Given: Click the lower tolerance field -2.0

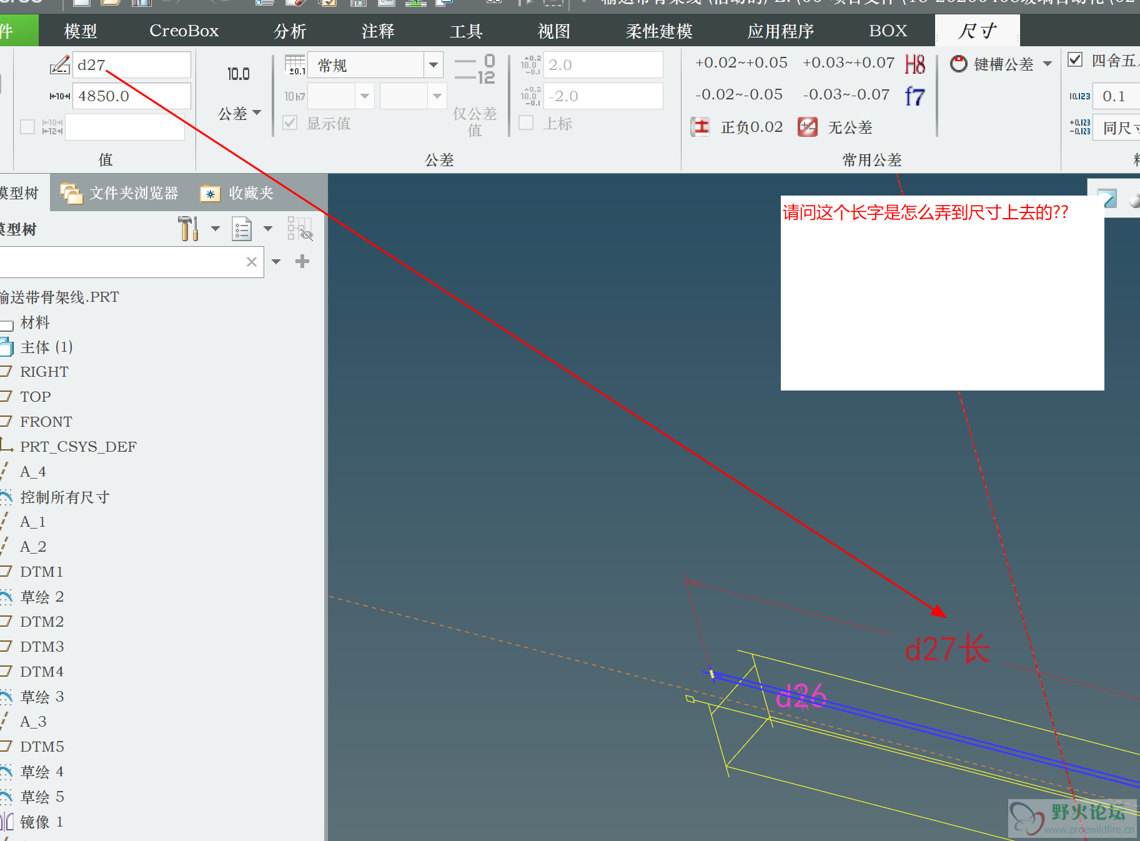Looking at the screenshot, I should coord(603,96).
